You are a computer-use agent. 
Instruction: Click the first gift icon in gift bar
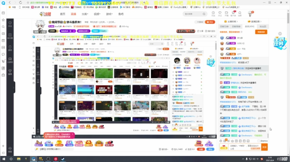point(39,143)
